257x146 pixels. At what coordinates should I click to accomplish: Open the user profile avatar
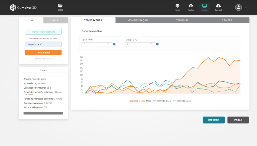[x=238, y=8]
